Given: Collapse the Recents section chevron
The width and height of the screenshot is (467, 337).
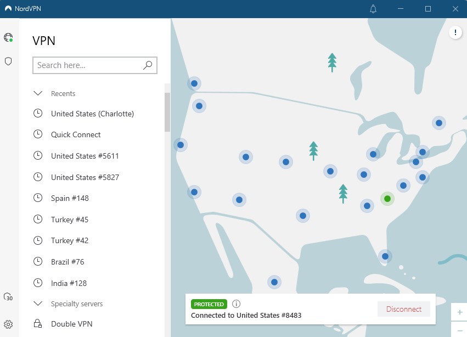Looking at the screenshot, I should tap(38, 93).
